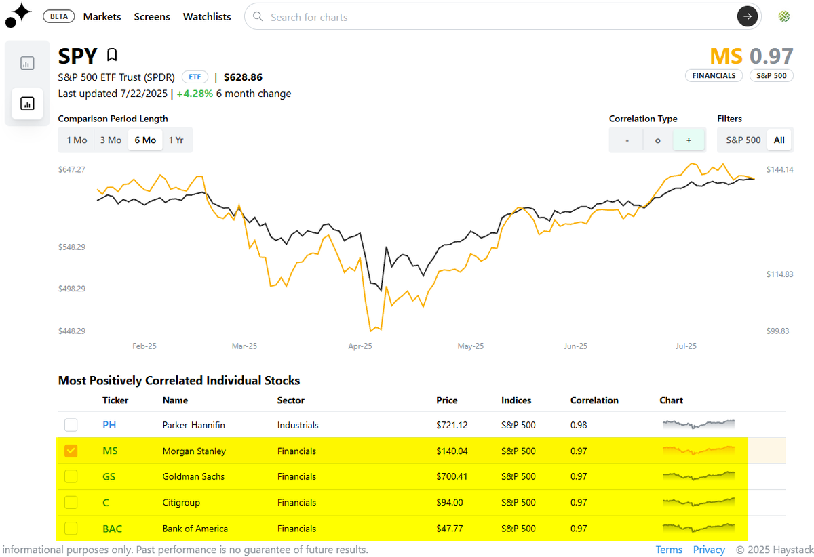This screenshot has height=557, width=814.
Task: Click the Name column header
Action: (x=176, y=400)
